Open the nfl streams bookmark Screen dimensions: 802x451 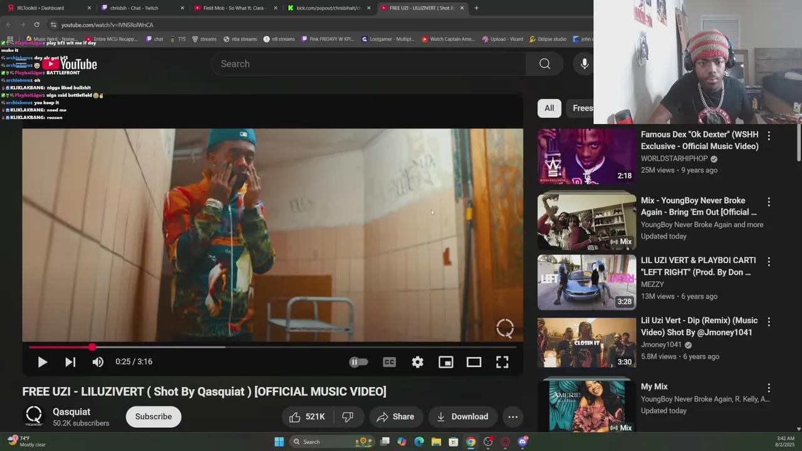coord(279,39)
